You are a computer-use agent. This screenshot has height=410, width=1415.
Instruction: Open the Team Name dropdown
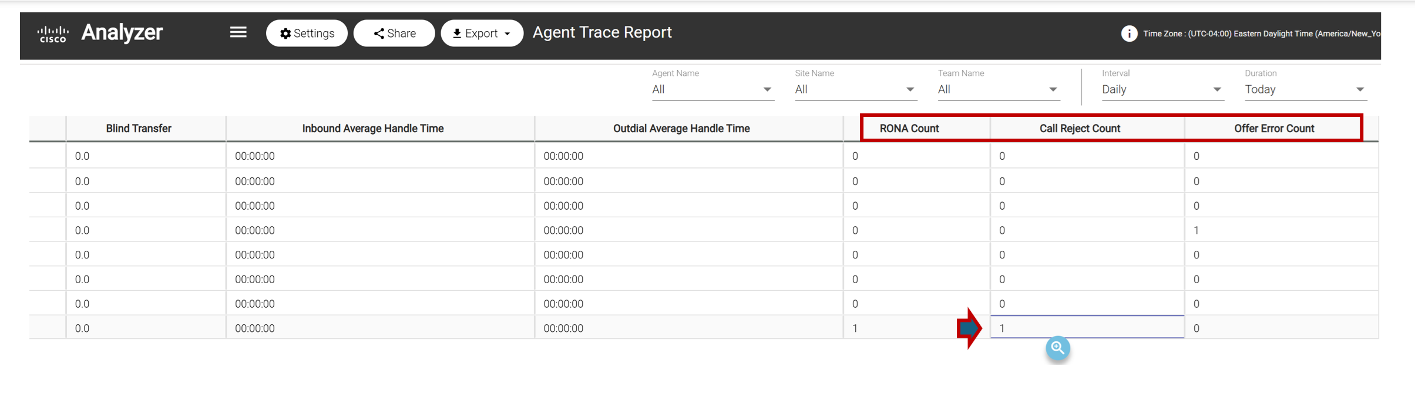998,89
